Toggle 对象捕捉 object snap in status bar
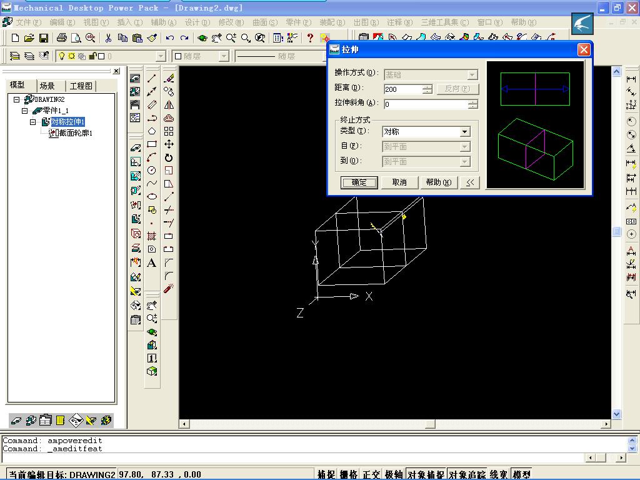This screenshot has height=480, width=640. [426, 474]
